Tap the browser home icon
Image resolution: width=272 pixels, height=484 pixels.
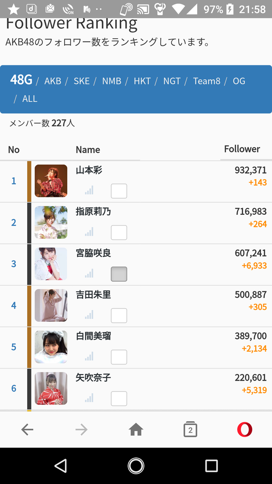click(136, 430)
